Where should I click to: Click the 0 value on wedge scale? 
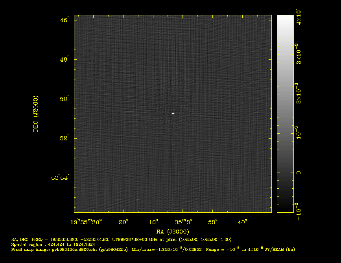point(299,173)
